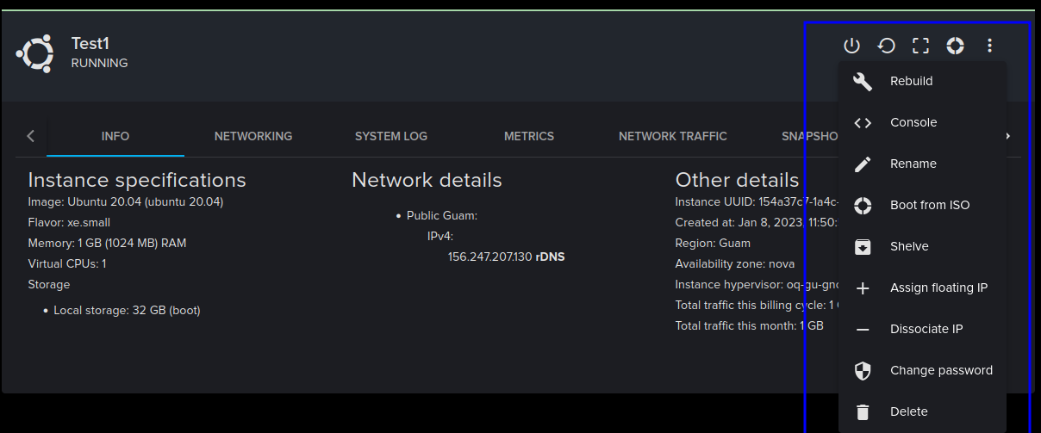Choose Boot from ISO option
1041x433 pixels.
[929, 205]
